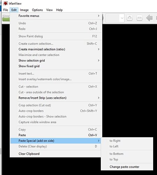Viewport: 157px width, 175px height.
Task: Click Create custom selection... entry
Action: (56, 44)
